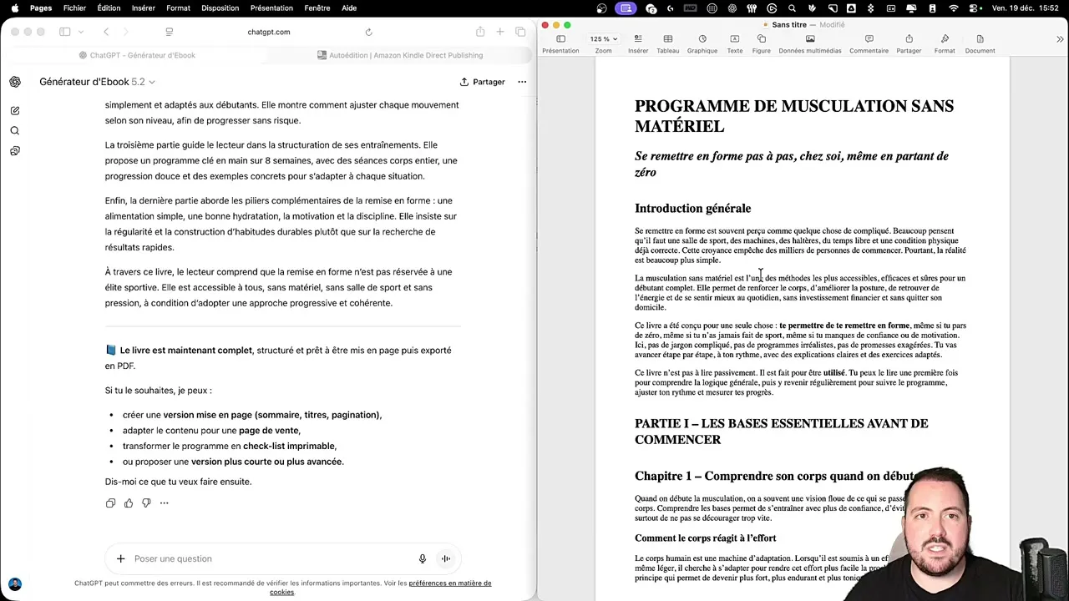Screen dimensions: 1069x601
Task: Give the response a thumbs up
Action: (128, 503)
